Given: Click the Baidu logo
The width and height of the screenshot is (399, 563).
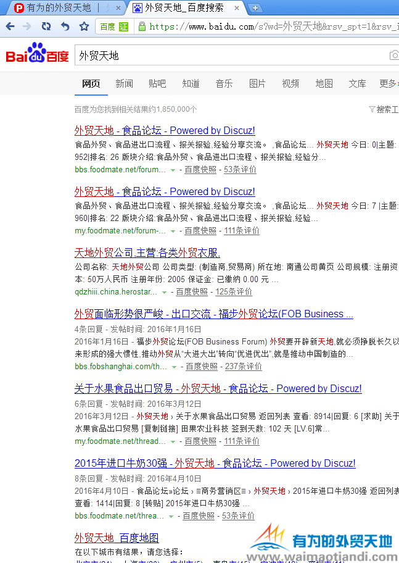Looking at the screenshot, I should pyautogui.click(x=38, y=56).
